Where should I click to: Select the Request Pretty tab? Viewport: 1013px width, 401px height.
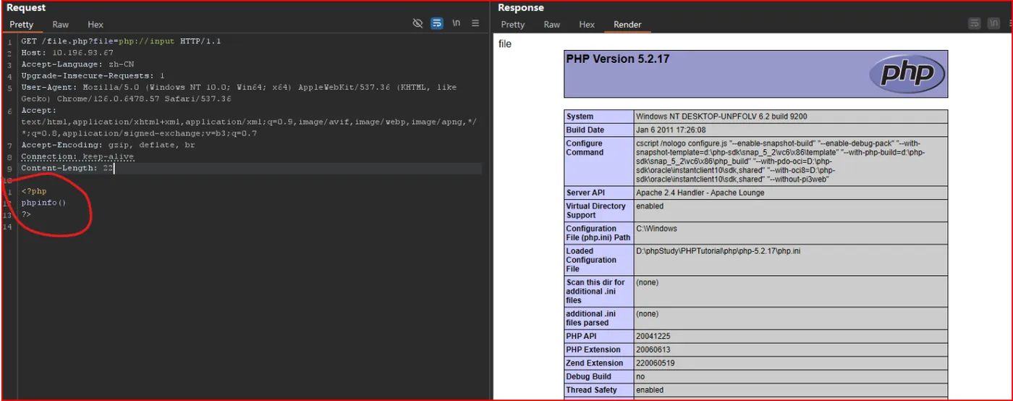pos(22,25)
